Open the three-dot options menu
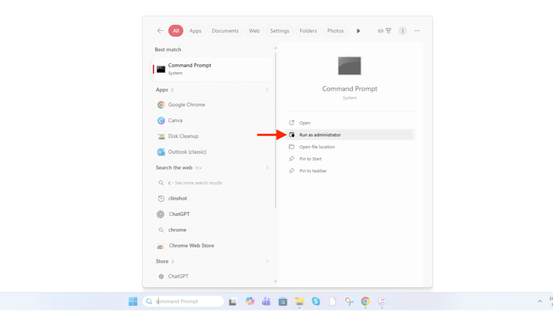Screen dimensions: 553x311 417,31
